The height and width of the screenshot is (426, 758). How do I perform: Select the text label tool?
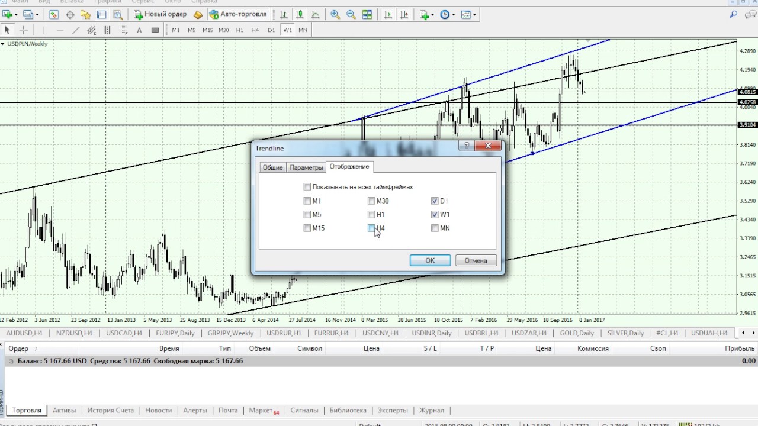139,30
